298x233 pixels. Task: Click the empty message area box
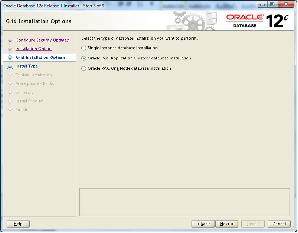[x=185, y=202]
